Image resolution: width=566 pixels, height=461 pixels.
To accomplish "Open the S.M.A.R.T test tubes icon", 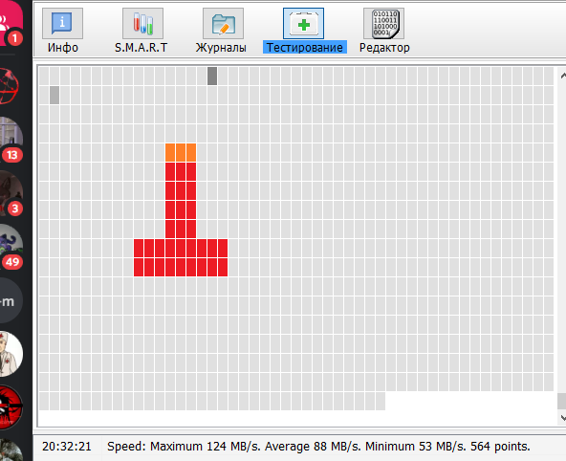I will point(142,23).
